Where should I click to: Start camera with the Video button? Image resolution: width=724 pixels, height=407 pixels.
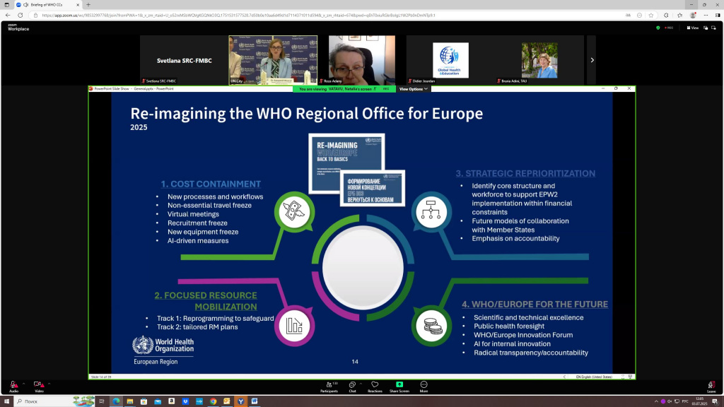pyautogui.click(x=39, y=385)
